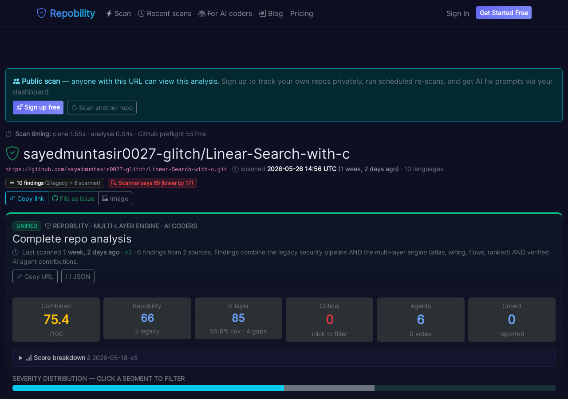Click the repo title sayedmuntasir0027-glitch/Linear-Search-with-c

pos(186,154)
